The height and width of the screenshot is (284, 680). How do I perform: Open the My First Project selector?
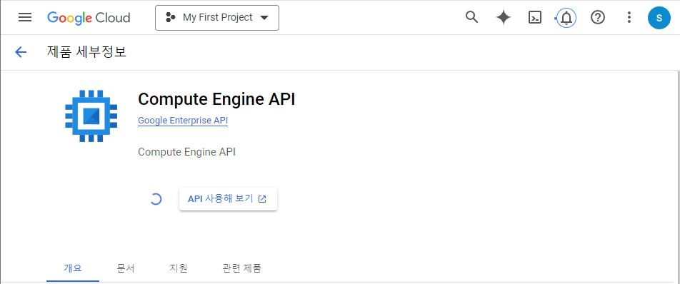tap(217, 18)
